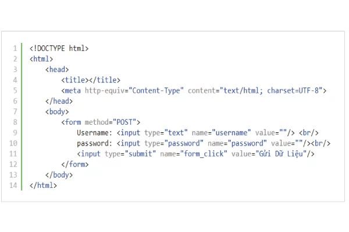The width and height of the screenshot is (349, 232).
Task: Click the http-equiv "Content-Type" attribute value
Action: tap(156, 90)
